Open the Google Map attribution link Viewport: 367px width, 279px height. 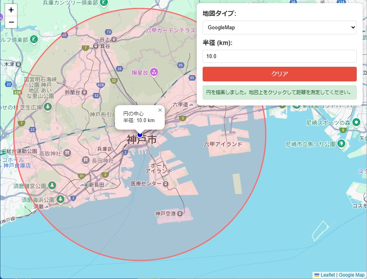[352, 275]
